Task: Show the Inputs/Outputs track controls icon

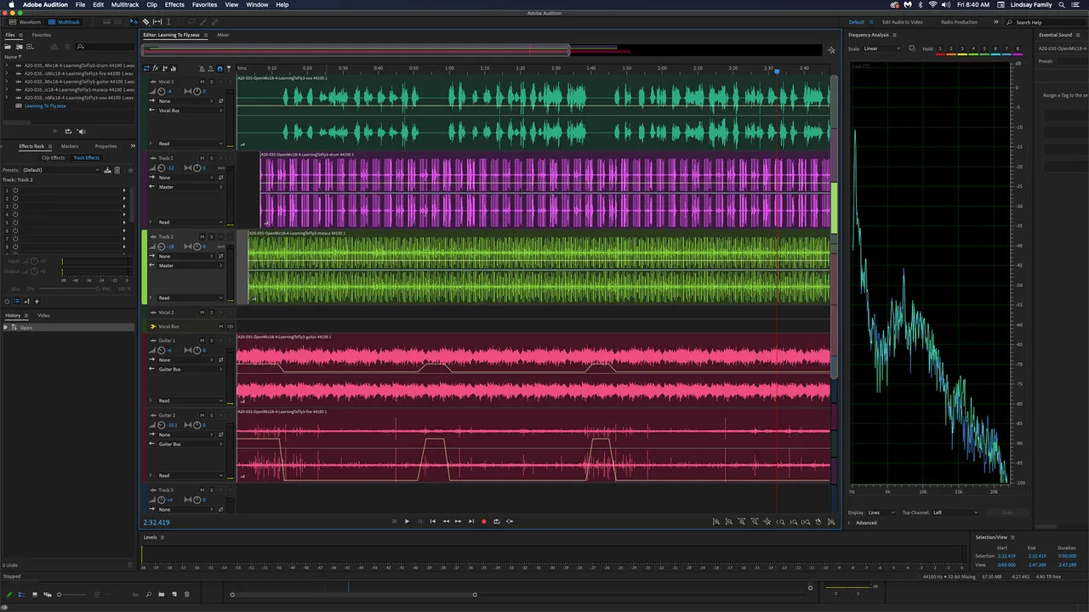Action: [x=146, y=68]
